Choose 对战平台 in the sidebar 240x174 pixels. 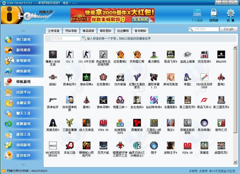click(23, 92)
